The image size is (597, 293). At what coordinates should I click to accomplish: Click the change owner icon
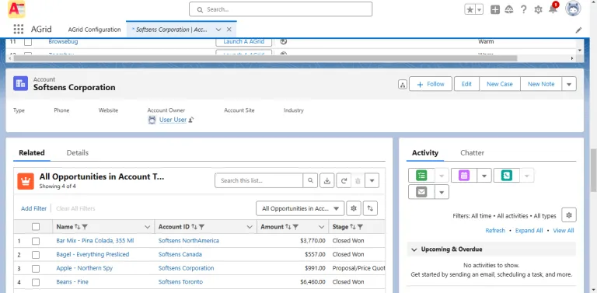coord(191,120)
